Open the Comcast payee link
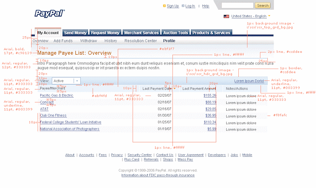This screenshot has width=316, height=188. pyautogui.click(x=47, y=102)
